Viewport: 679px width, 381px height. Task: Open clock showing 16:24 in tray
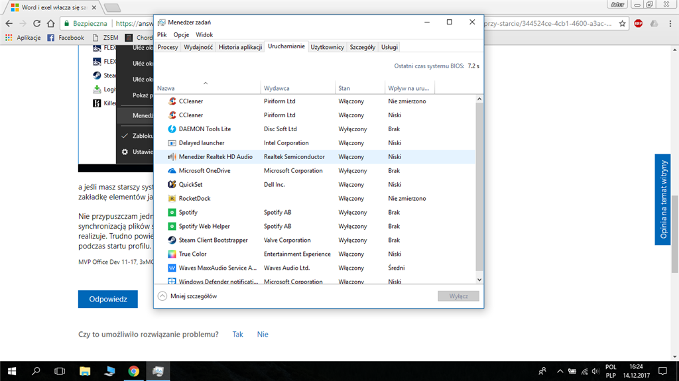click(x=636, y=366)
